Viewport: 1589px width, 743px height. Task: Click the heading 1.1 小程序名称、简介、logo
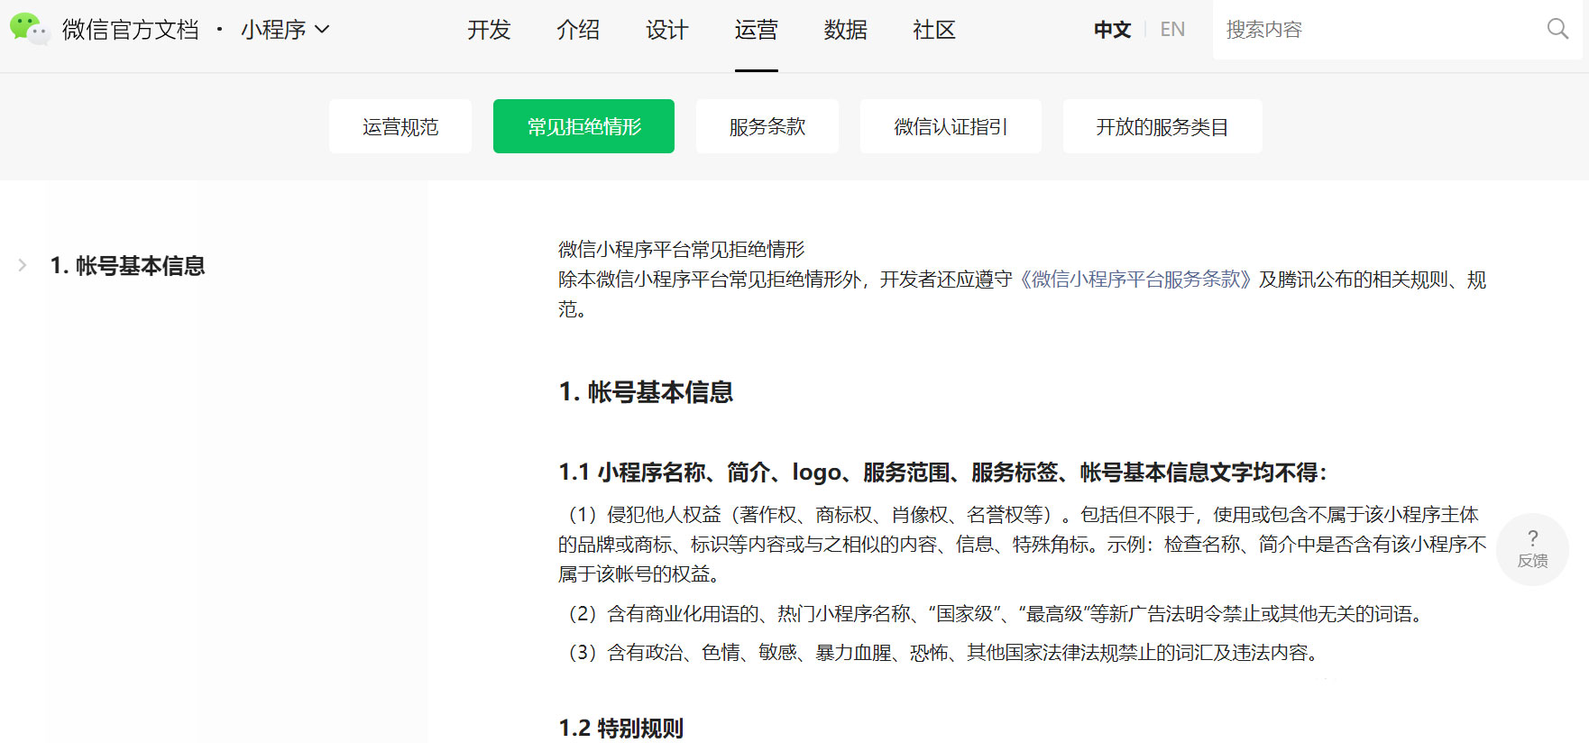(942, 472)
